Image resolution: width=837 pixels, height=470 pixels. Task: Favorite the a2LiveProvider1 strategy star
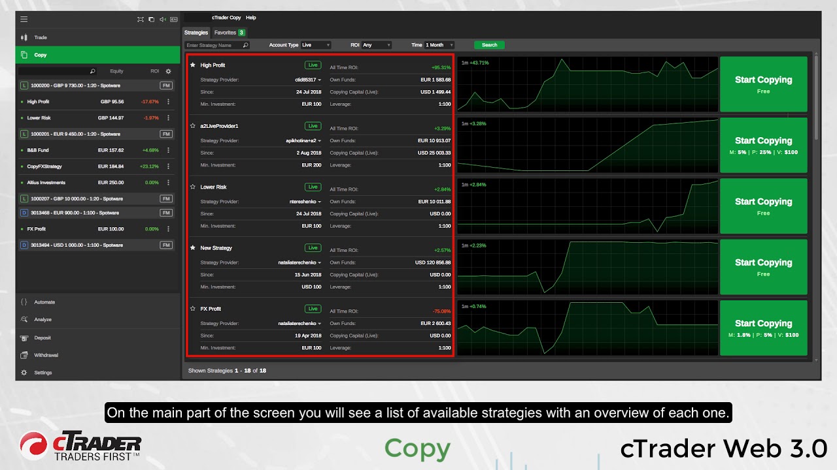click(x=193, y=126)
